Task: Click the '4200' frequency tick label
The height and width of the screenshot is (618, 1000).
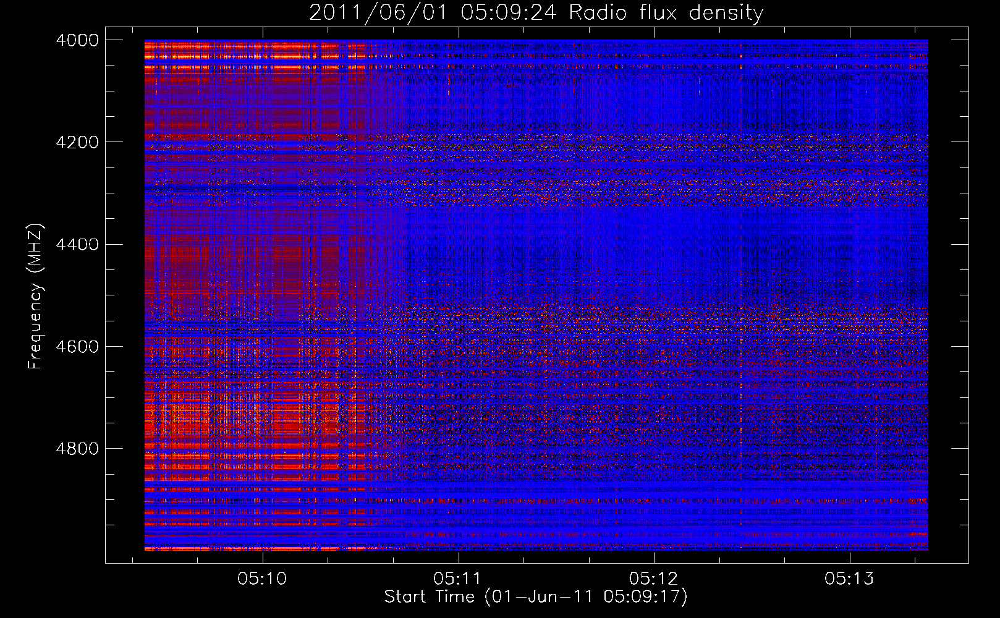Action: pyautogui.click(x=77, y=142)
